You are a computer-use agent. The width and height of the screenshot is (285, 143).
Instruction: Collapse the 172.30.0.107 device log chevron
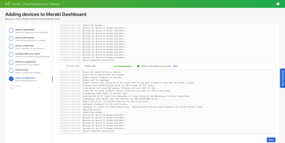pyautogui.click(x=60, y=66)
